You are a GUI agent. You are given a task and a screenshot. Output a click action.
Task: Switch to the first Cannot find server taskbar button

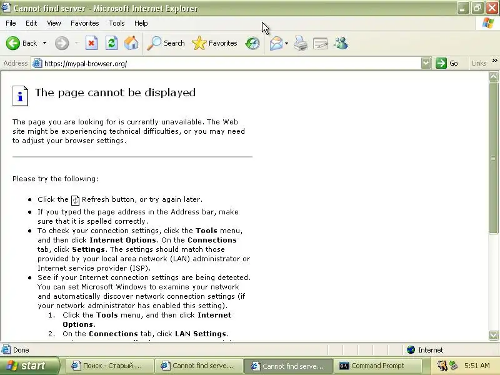(x=198, y=366)
